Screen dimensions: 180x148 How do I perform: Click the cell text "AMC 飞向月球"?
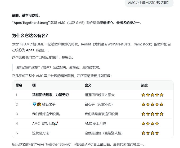tap(43, 124)
